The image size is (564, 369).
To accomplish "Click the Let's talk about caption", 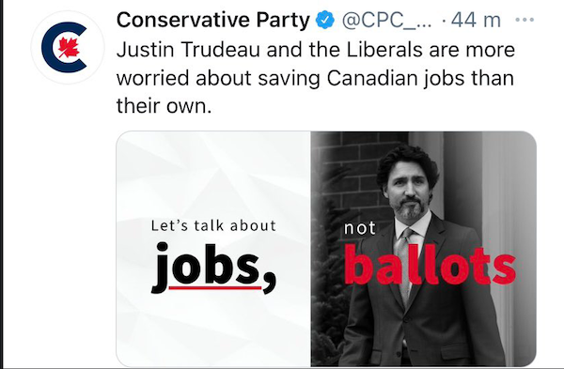I will pyautogui.click(x=213, y=225).
